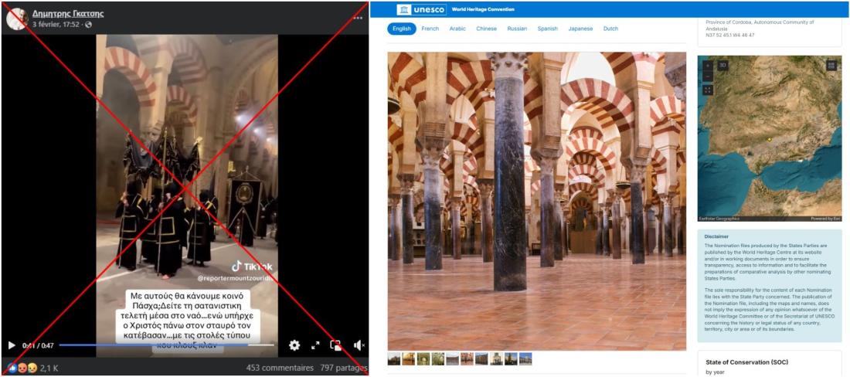The width and height of the screenshot is (850, 377).
Task: Click the video time display 0:41 / 0:47
Action: click(38, 345)
